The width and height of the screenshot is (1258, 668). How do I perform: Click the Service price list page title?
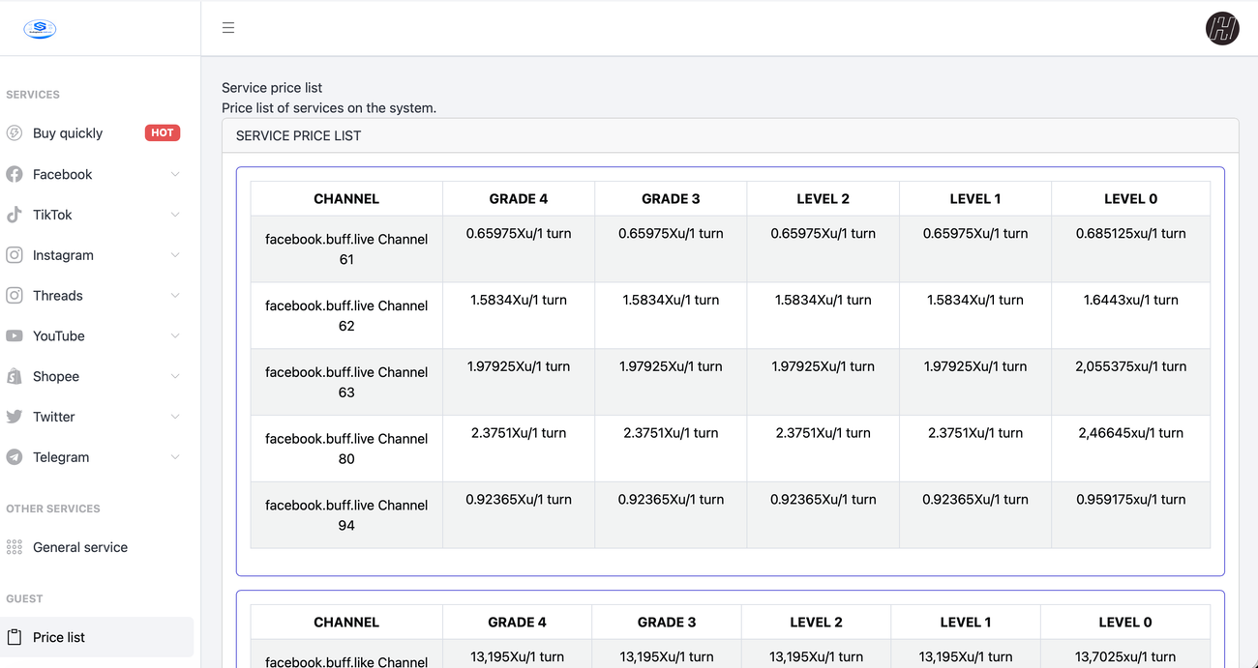(x=272, y=87)
